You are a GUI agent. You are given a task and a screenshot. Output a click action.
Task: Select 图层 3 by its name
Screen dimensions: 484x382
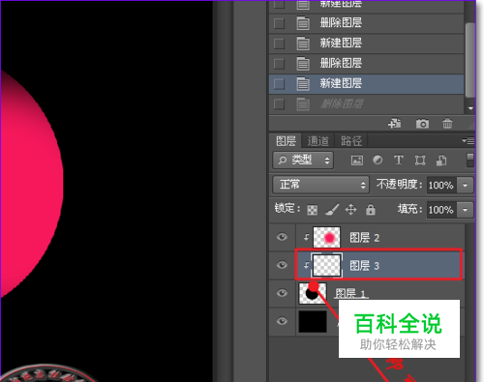(x=365, y=266)
